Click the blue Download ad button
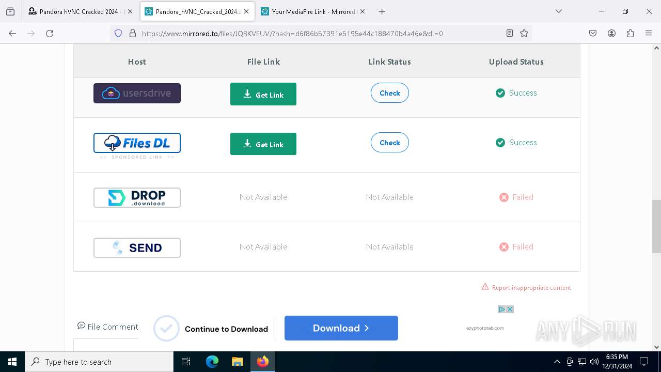661x372 pixels. click(341, 328)
